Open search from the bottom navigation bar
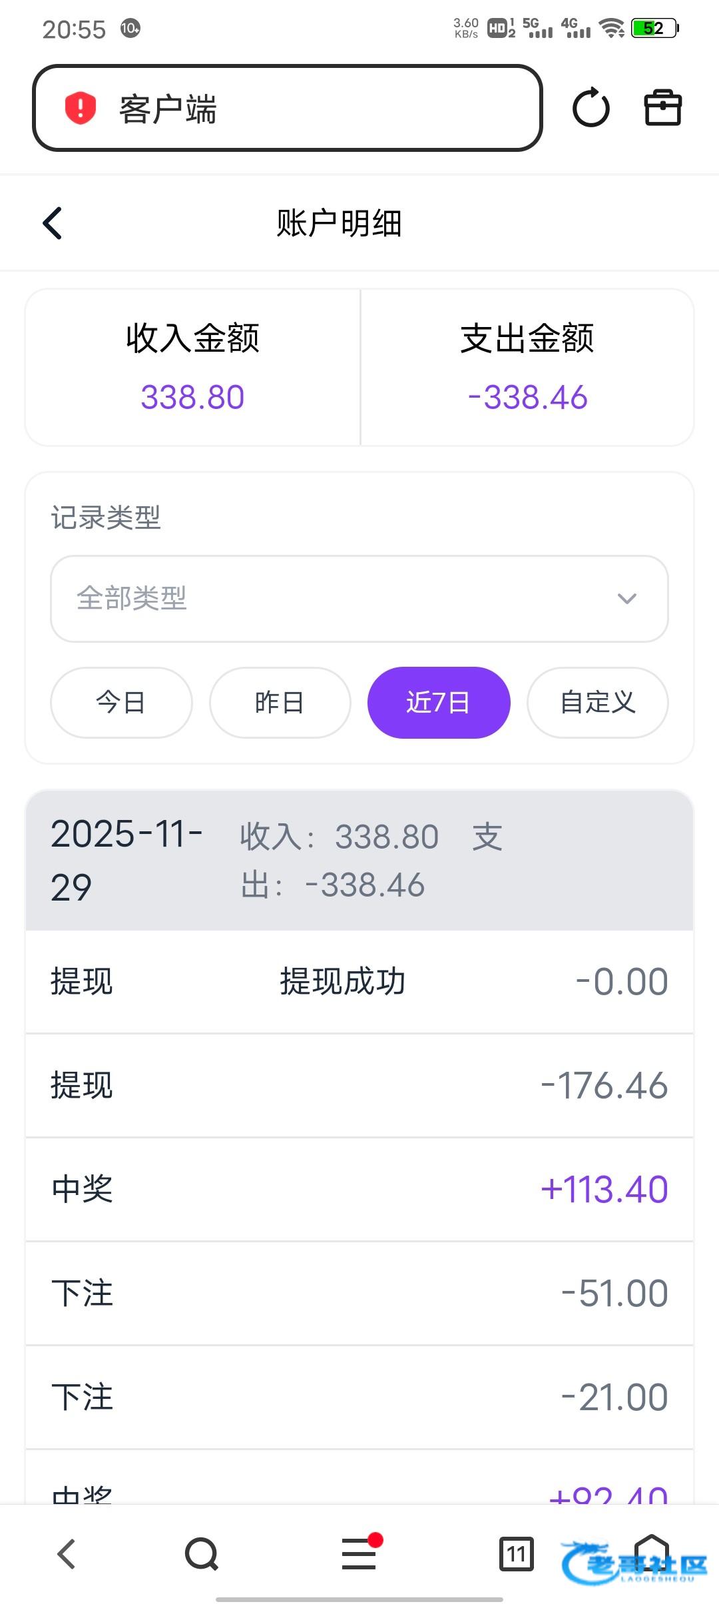This screenshot has width=719, height=1604. (x=201, y=1554)
